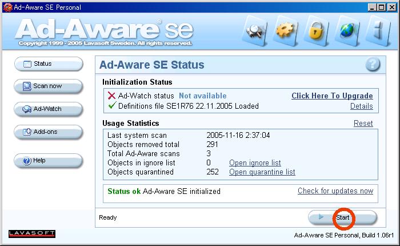Viewport: 400px width, 246px height.
Task: Minimize the Ad-Aware SE Personal window
Action: (x=372, y=7)
